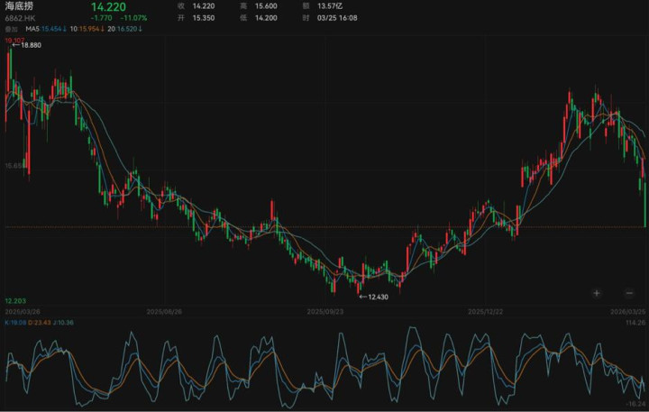Open the 叠加 overlay option
The width and height of the screenshot is (649, 412).
pos(11,29)
